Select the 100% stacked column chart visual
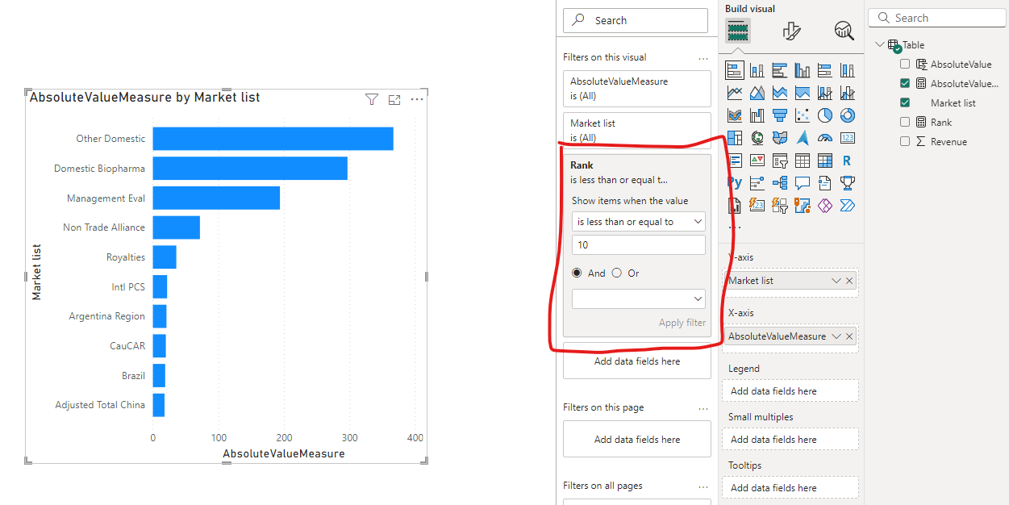This screenshot has height=505, width=1009. 847,70
